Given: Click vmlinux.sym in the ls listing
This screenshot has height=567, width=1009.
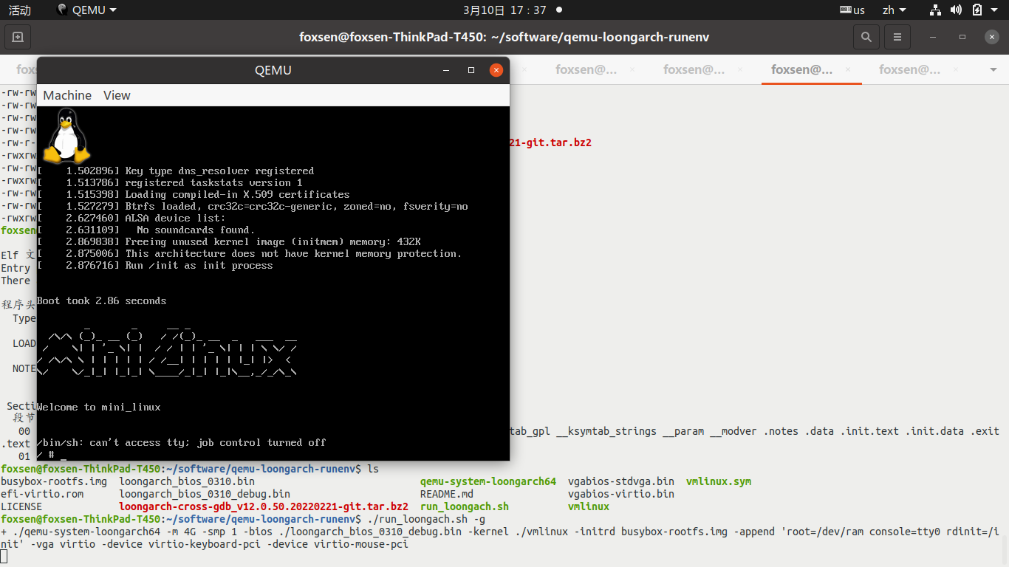Looking at the screenshot, I should click(719, 481).
